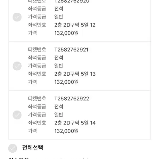Image resolution: width=159 pixels, height=159 pixels.
Task: Toggle checkbox for ticket T2582762921
Action: pos(17,66)
